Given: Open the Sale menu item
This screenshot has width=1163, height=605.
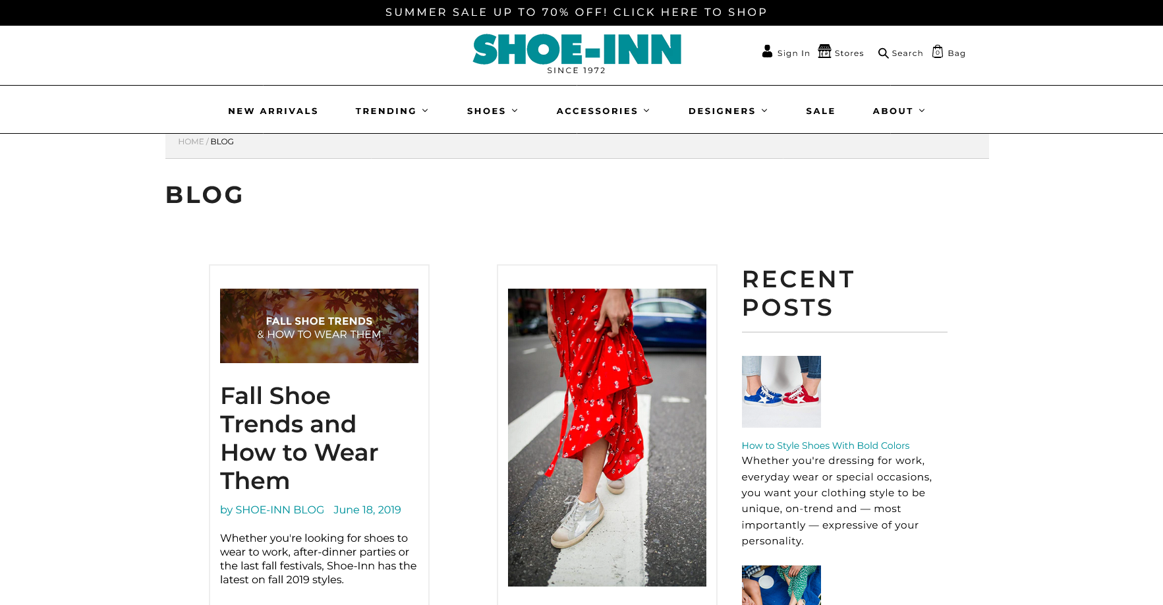Looking at the screenshot, I should pos(820,111).
